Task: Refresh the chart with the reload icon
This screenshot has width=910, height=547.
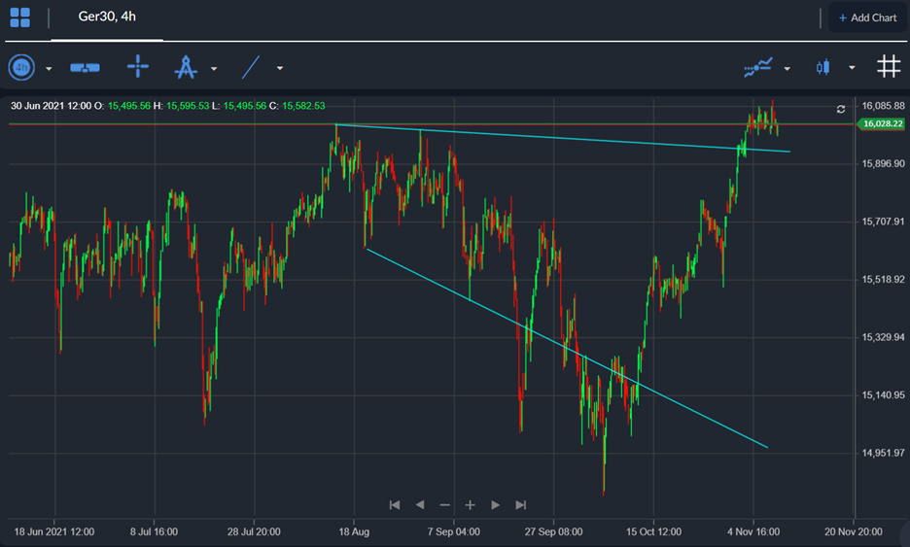Action: (x=840, y=109)
